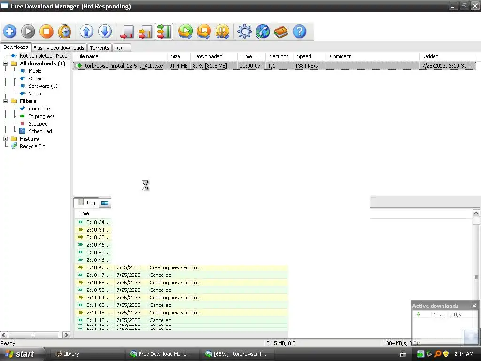
Task: Expand the History tree node
Action: click(5, 139)
